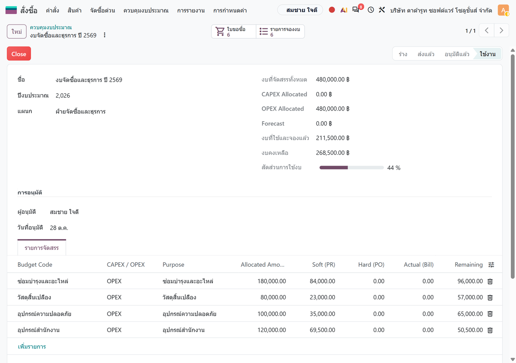Image resolution: width=516 pixels, height=363 pixels.
Task: Open the ใบขอซื้อ cart stat button
Action: pyautogui.click(x=233, y=31)
